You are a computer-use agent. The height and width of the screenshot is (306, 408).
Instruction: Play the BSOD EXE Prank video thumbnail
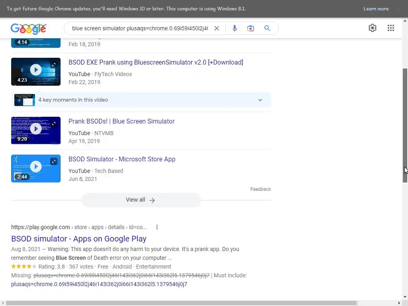click(35, 72)
